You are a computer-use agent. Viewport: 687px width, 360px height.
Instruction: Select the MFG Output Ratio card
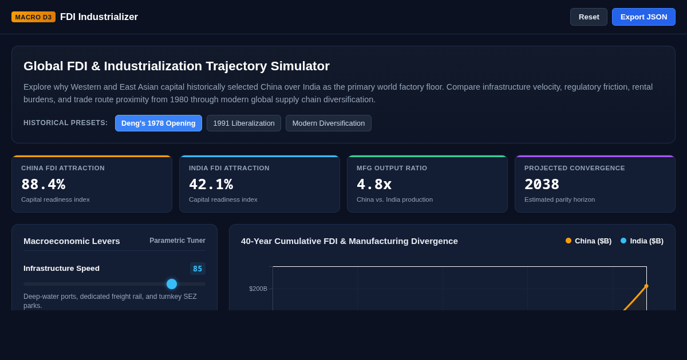pos(427,184)
